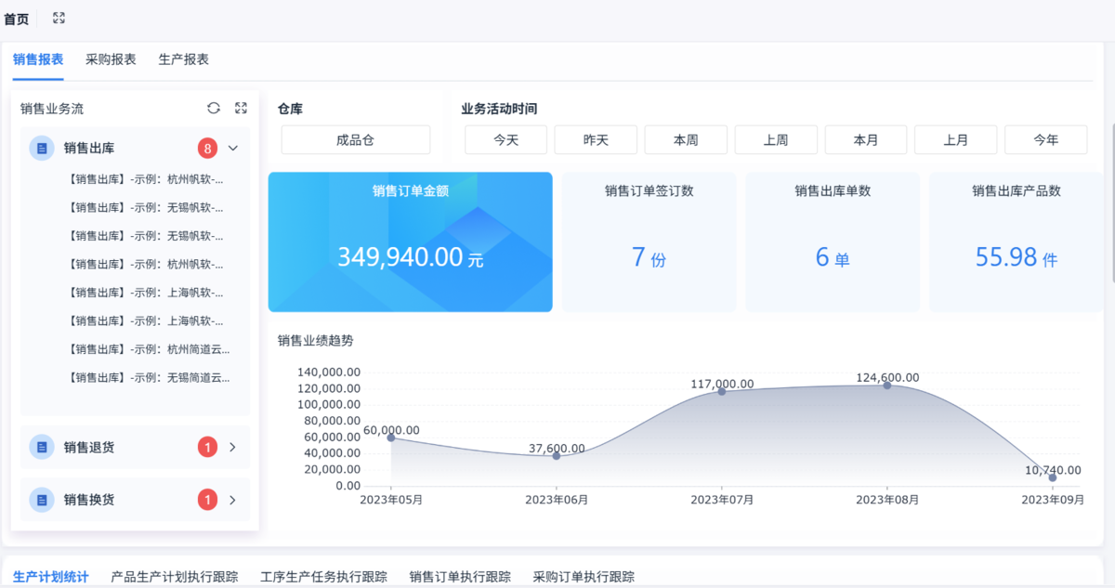Click the 业务活动时间 filter label
This screenshot has width=1115, height=588.
(x=499, y=109)
